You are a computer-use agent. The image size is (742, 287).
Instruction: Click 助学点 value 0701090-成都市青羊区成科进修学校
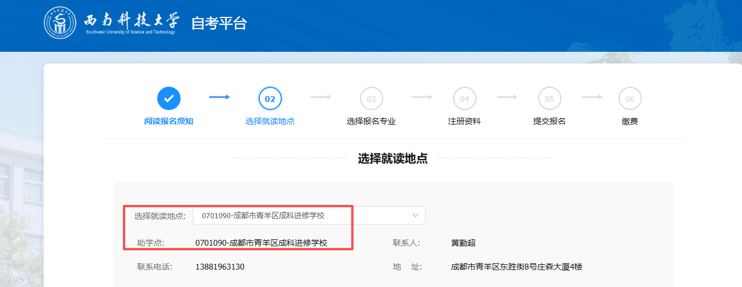pos(262,243)
